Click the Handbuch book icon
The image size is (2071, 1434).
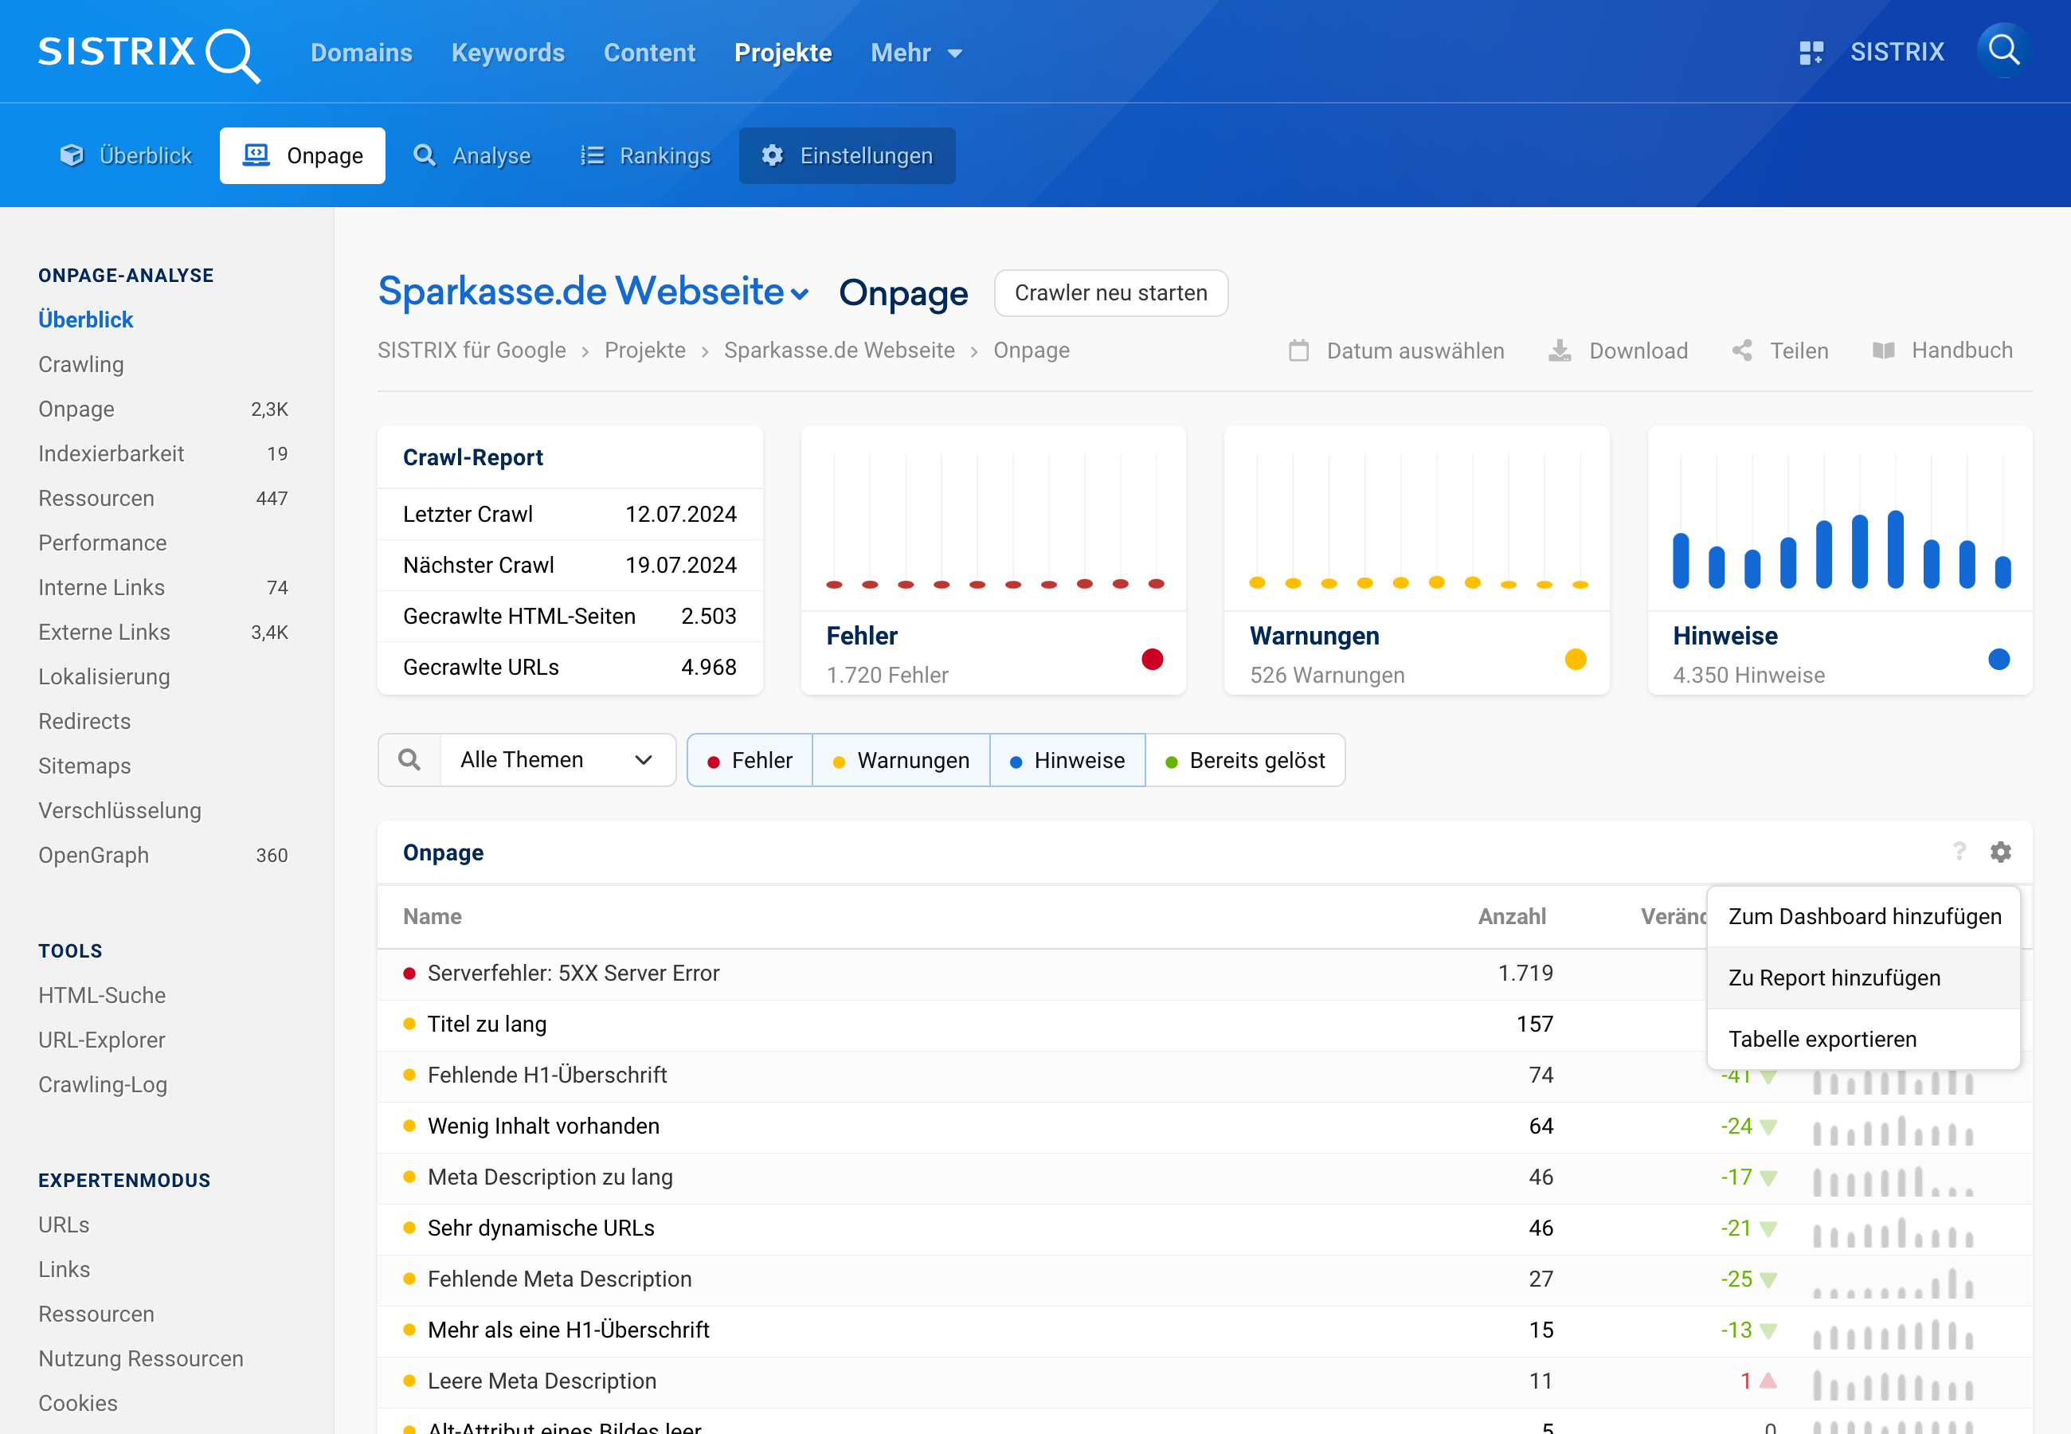pyautogui.click(x=1883, y=351)
